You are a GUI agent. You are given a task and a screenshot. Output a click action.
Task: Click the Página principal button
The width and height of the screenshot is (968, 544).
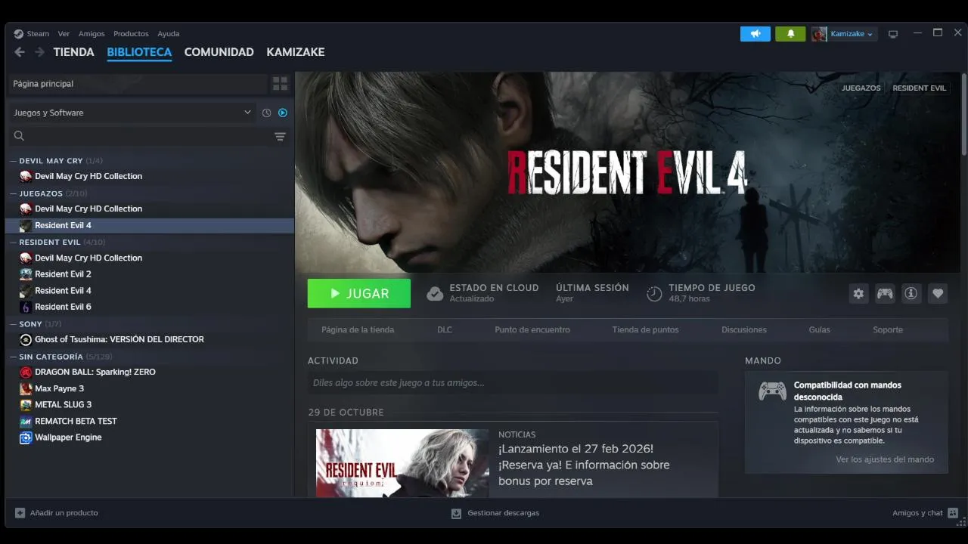click(138, 84)
